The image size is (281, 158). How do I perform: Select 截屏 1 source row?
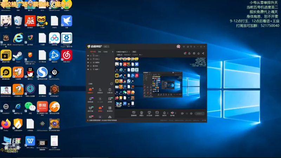pyautogui.click(x=100, y=69)
